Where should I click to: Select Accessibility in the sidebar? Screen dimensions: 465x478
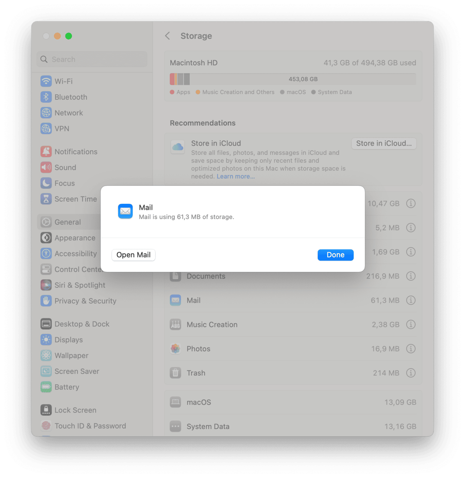(x=69, y=254)
